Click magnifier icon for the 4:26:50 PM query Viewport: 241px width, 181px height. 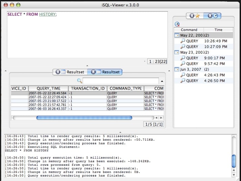pyautogui.click(x=183, y=81)
